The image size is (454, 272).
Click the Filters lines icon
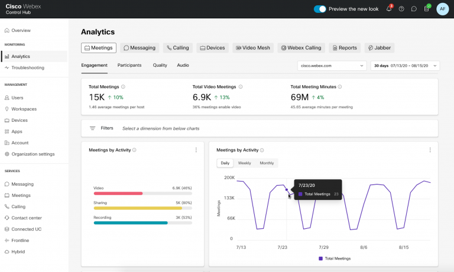(92, 128)
